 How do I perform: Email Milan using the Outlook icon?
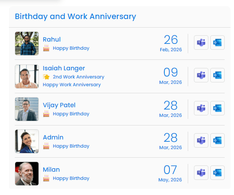coord(217,173)
